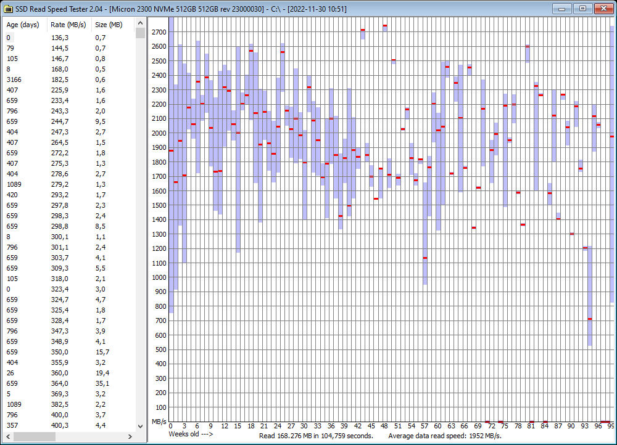
Task: Select the row with rate 243,3
Action: 69,111
